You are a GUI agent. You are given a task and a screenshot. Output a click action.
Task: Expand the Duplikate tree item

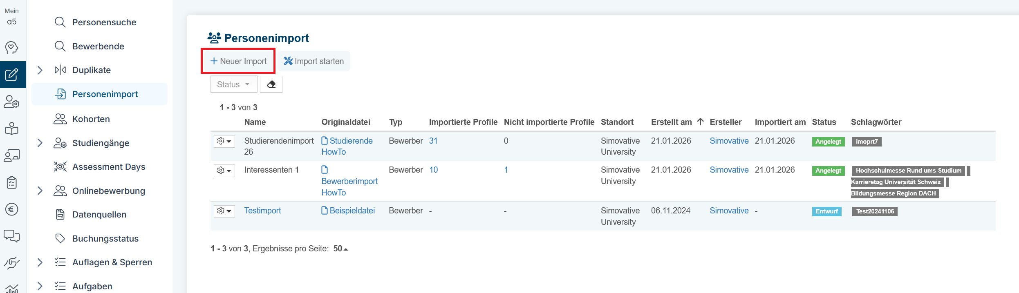pyautogui.click(x=40, y=70)
